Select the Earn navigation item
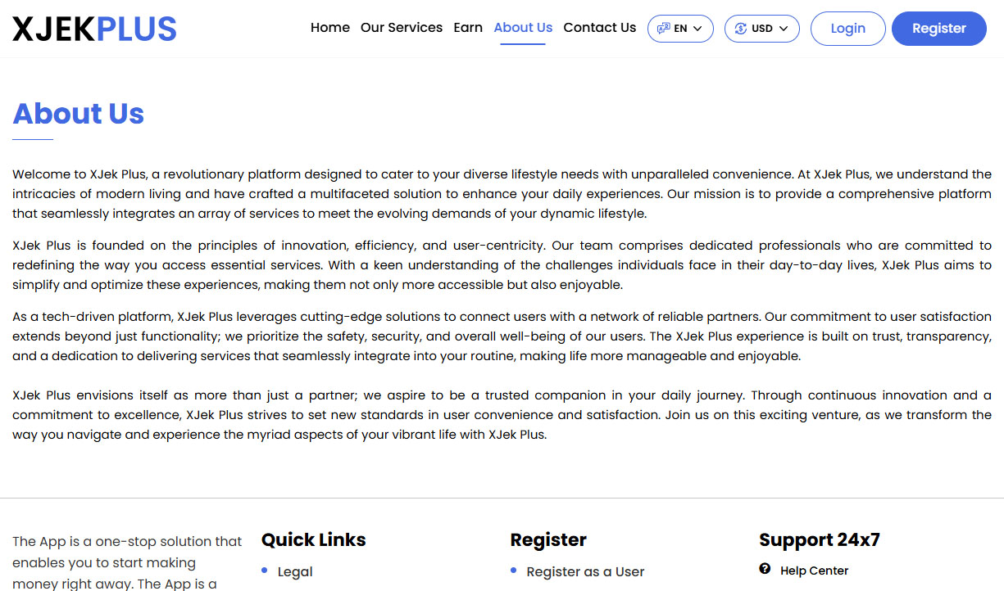Screen dimensions: 1004x591 click(x=468, y=27)
